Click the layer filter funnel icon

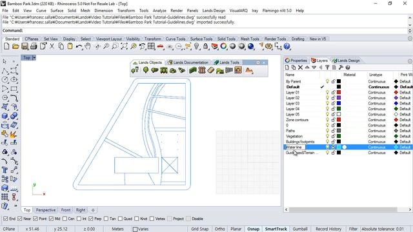pos(327,67)
